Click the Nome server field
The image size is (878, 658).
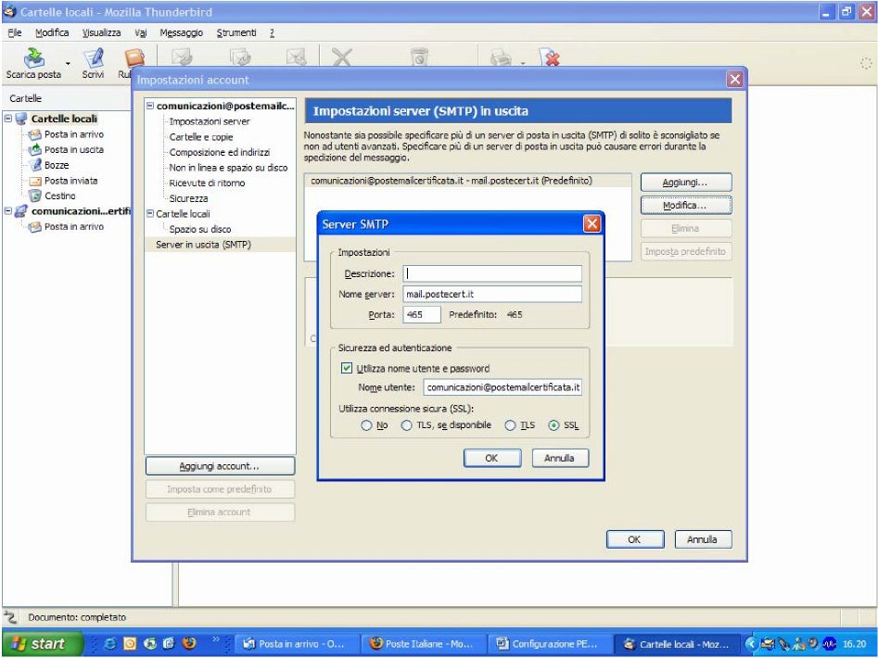[492, 294]
